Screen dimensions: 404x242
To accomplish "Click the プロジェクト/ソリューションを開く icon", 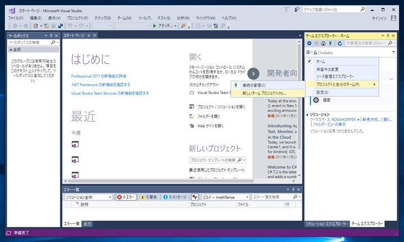I will pos(191,107).
